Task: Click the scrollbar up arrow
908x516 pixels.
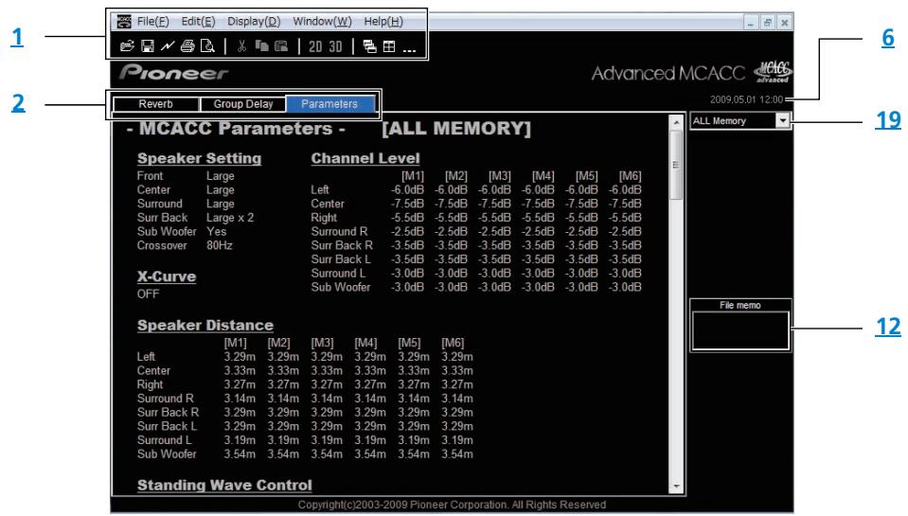Action: 676,123
